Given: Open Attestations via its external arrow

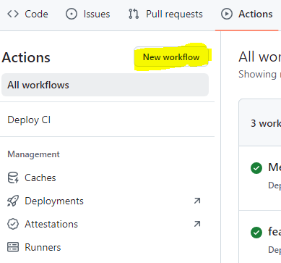Looking at the screenshot, I should coord(197,224).
